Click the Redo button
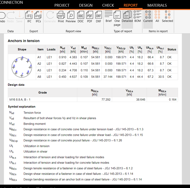The image size is (190, 188). [x=10, y=16]
